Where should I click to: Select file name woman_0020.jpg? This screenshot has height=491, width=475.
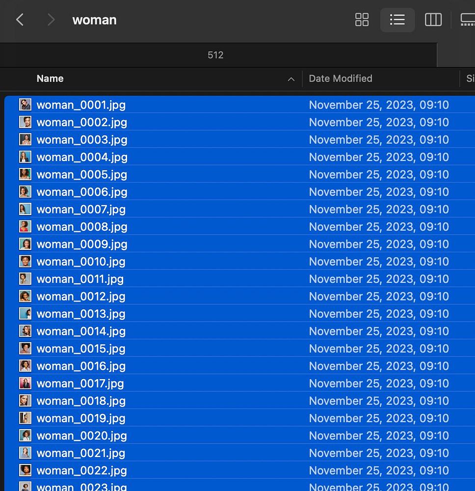(81, 436)
